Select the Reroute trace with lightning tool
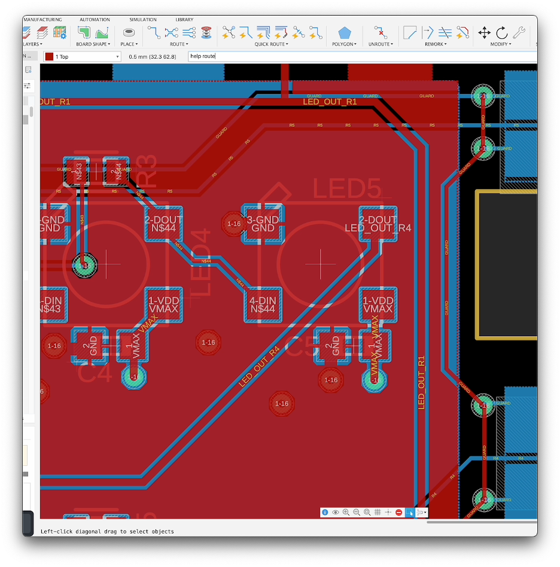This screenshot has height=567, width=560. click(x=462, y=32)
